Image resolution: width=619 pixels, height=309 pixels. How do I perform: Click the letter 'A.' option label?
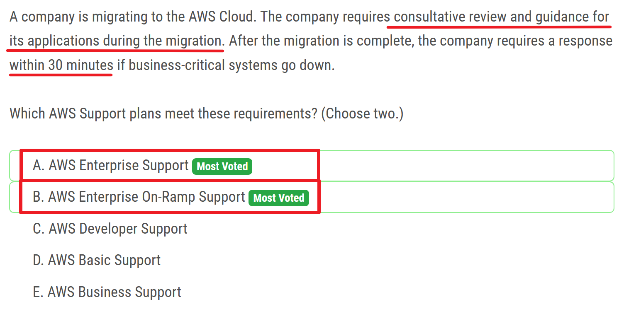click(39, 166)
